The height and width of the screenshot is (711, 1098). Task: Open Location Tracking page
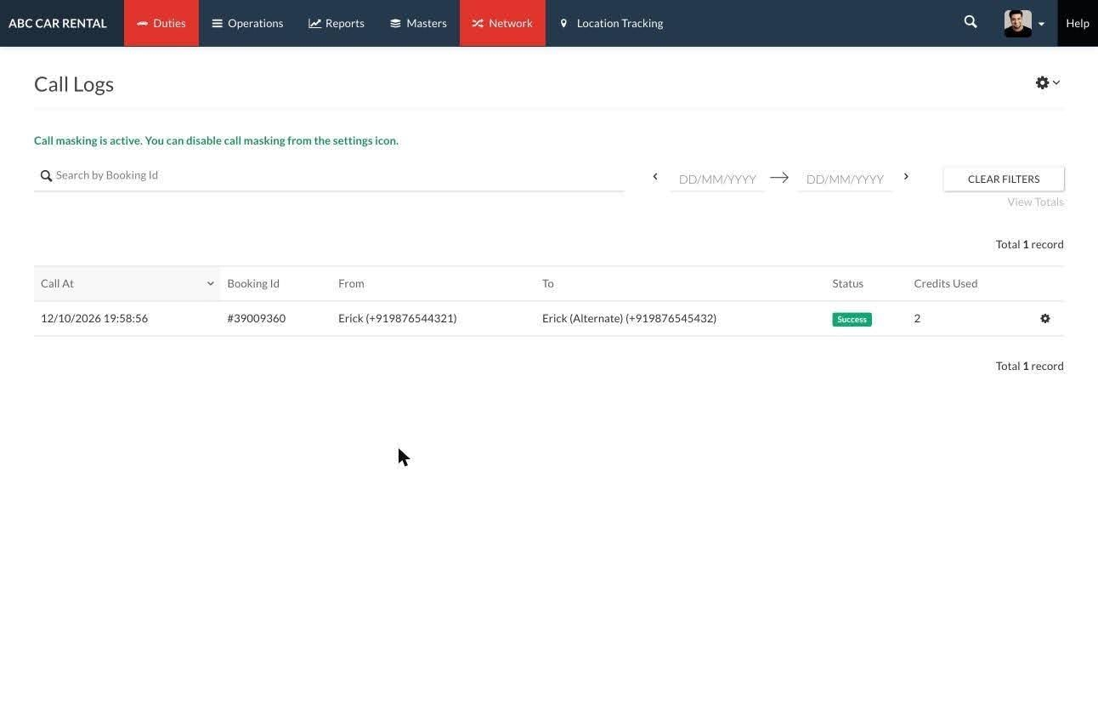click(611, 23)
